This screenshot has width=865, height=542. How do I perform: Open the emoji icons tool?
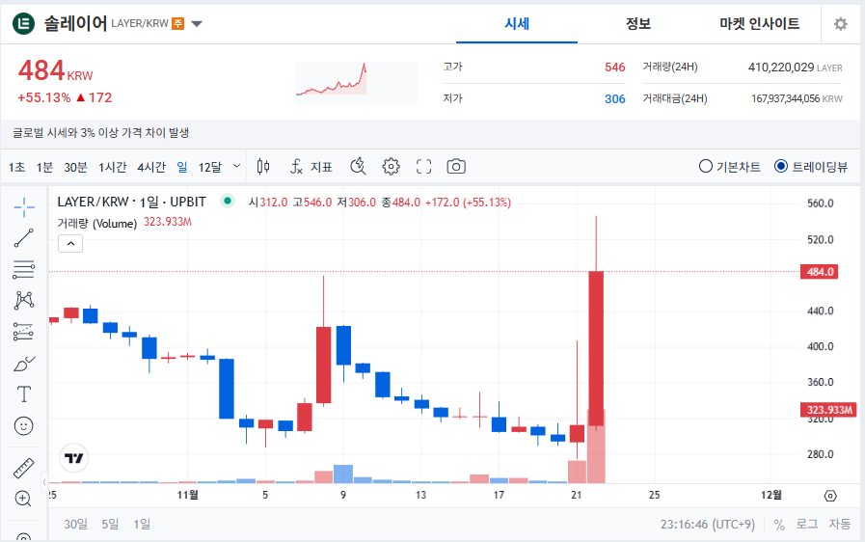[x=24, y=425]
